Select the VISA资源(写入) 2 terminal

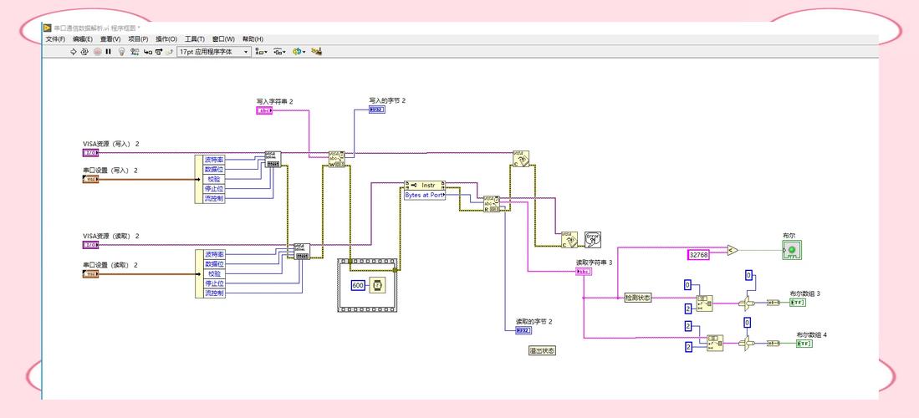(90, 152)
